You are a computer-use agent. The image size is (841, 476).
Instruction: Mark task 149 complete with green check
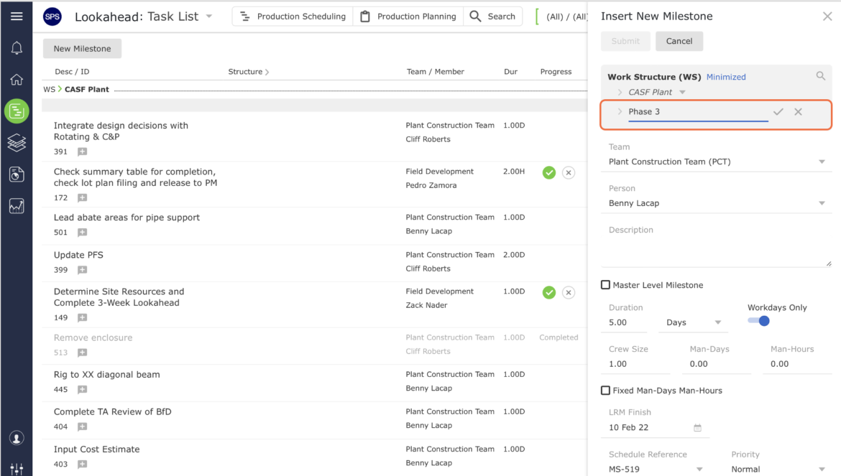[x=548, y=292]
